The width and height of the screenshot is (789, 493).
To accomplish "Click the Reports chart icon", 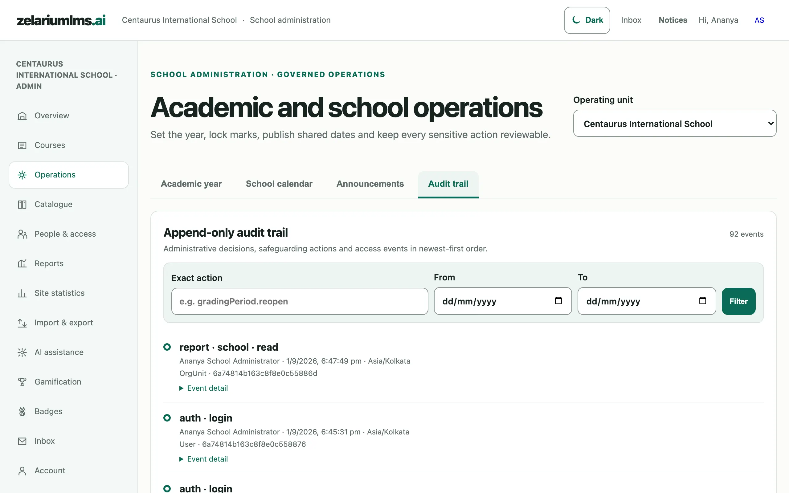I will (22, 263).
